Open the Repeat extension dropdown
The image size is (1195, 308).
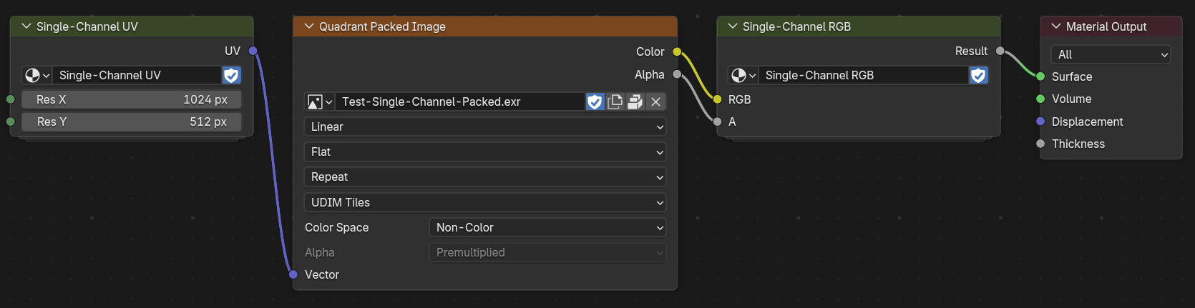point(485,177)
